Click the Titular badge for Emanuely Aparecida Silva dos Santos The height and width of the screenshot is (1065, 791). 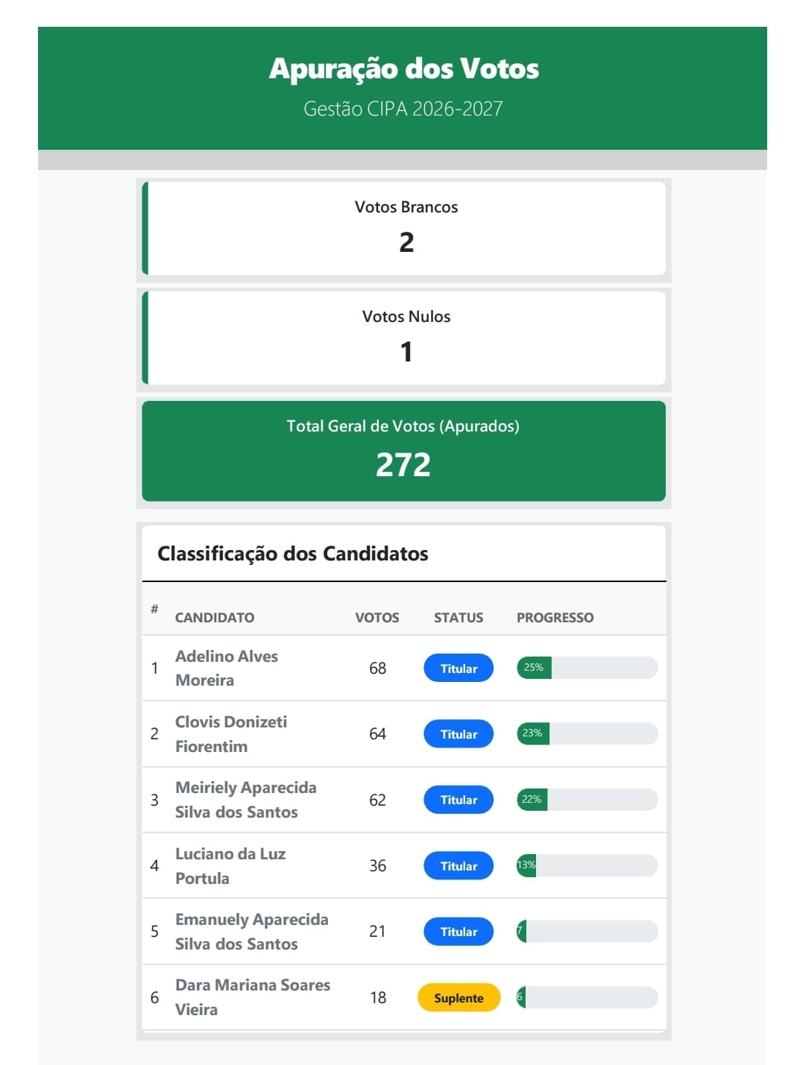click(458, 931)
